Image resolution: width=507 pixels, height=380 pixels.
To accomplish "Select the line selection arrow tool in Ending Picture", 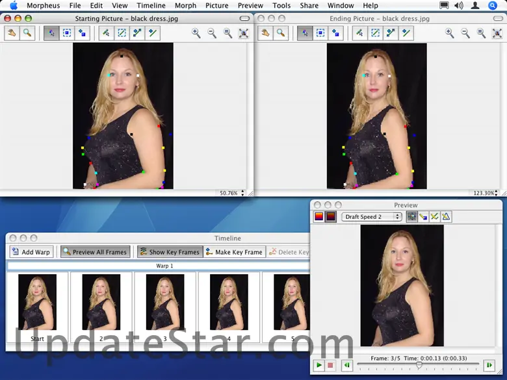I will [359, 33].
